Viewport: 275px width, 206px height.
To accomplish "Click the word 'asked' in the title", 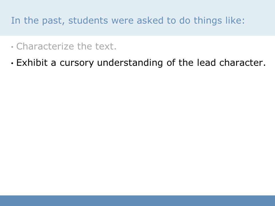I will pos(150,20).
